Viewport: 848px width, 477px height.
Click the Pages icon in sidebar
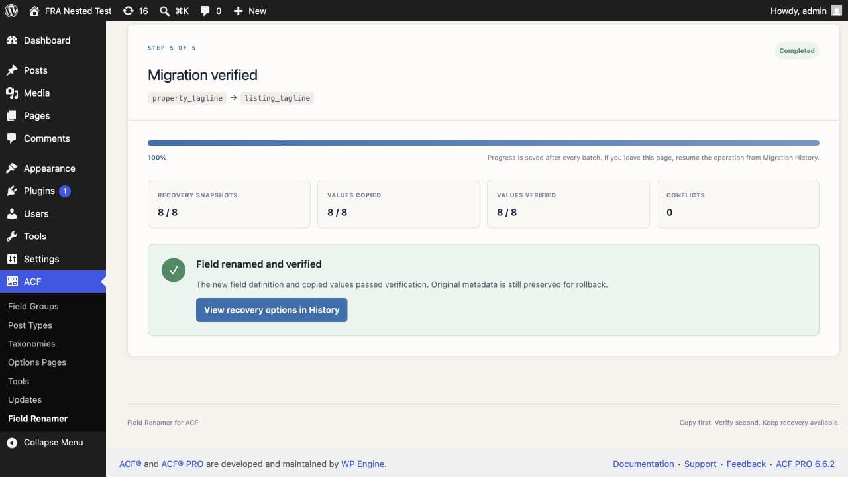pyautogui.click(x=12, y=115)
